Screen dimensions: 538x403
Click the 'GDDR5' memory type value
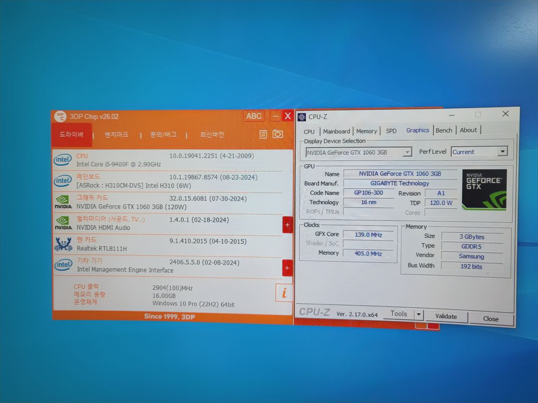[x=472, y=247]
